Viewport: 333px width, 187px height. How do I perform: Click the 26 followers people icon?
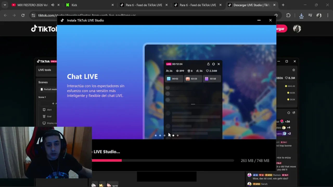167,71
